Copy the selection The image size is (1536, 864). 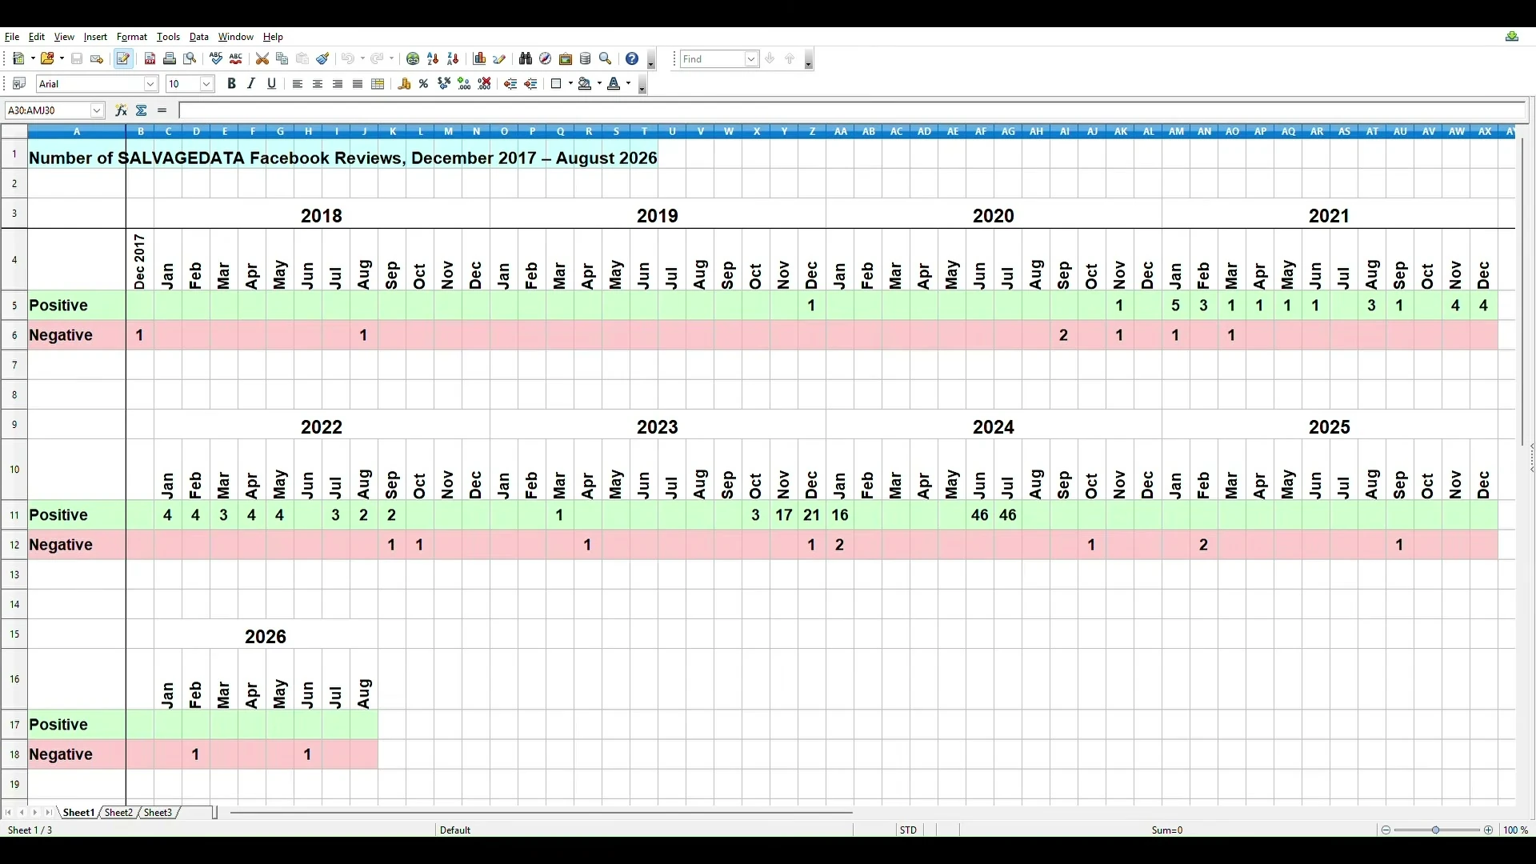click(282, 59)
